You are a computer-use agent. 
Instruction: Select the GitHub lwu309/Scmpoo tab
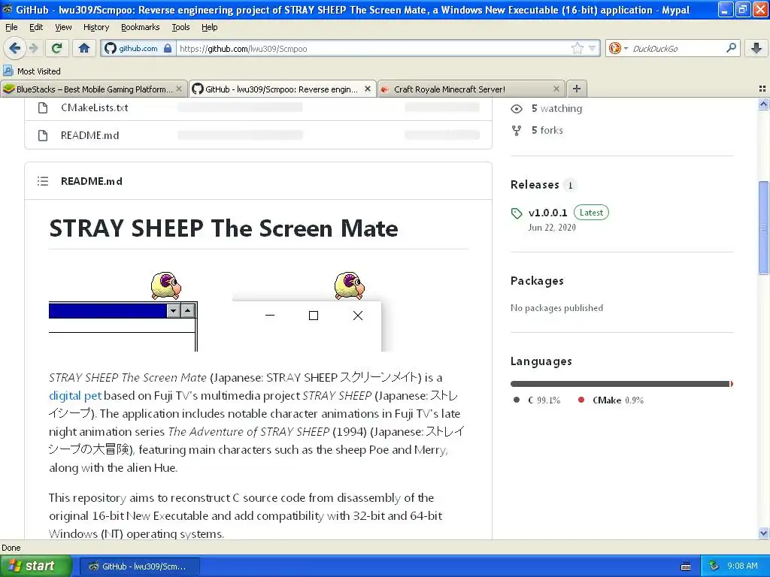pyautogui.click(x=283, y=89)
